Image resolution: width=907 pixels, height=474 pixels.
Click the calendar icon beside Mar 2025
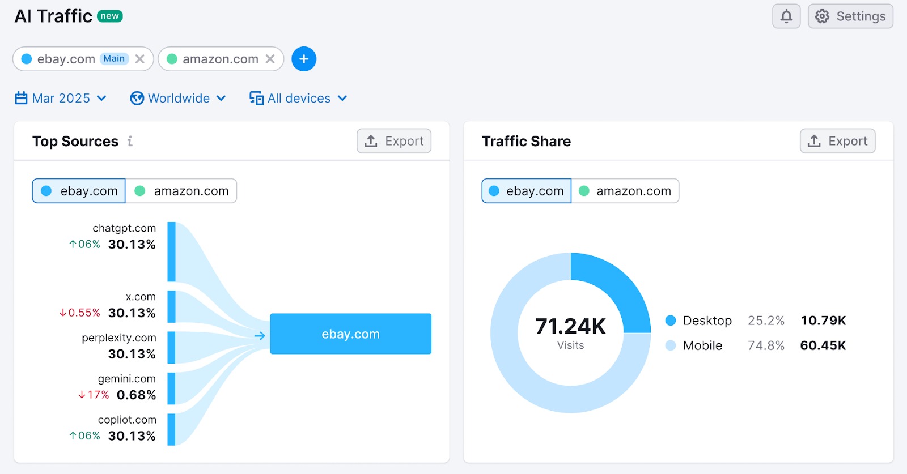tap(21, 98)
